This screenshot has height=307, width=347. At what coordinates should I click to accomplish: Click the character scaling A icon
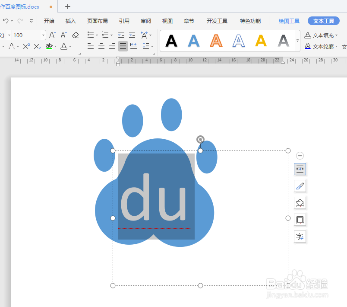click(144, 35)
